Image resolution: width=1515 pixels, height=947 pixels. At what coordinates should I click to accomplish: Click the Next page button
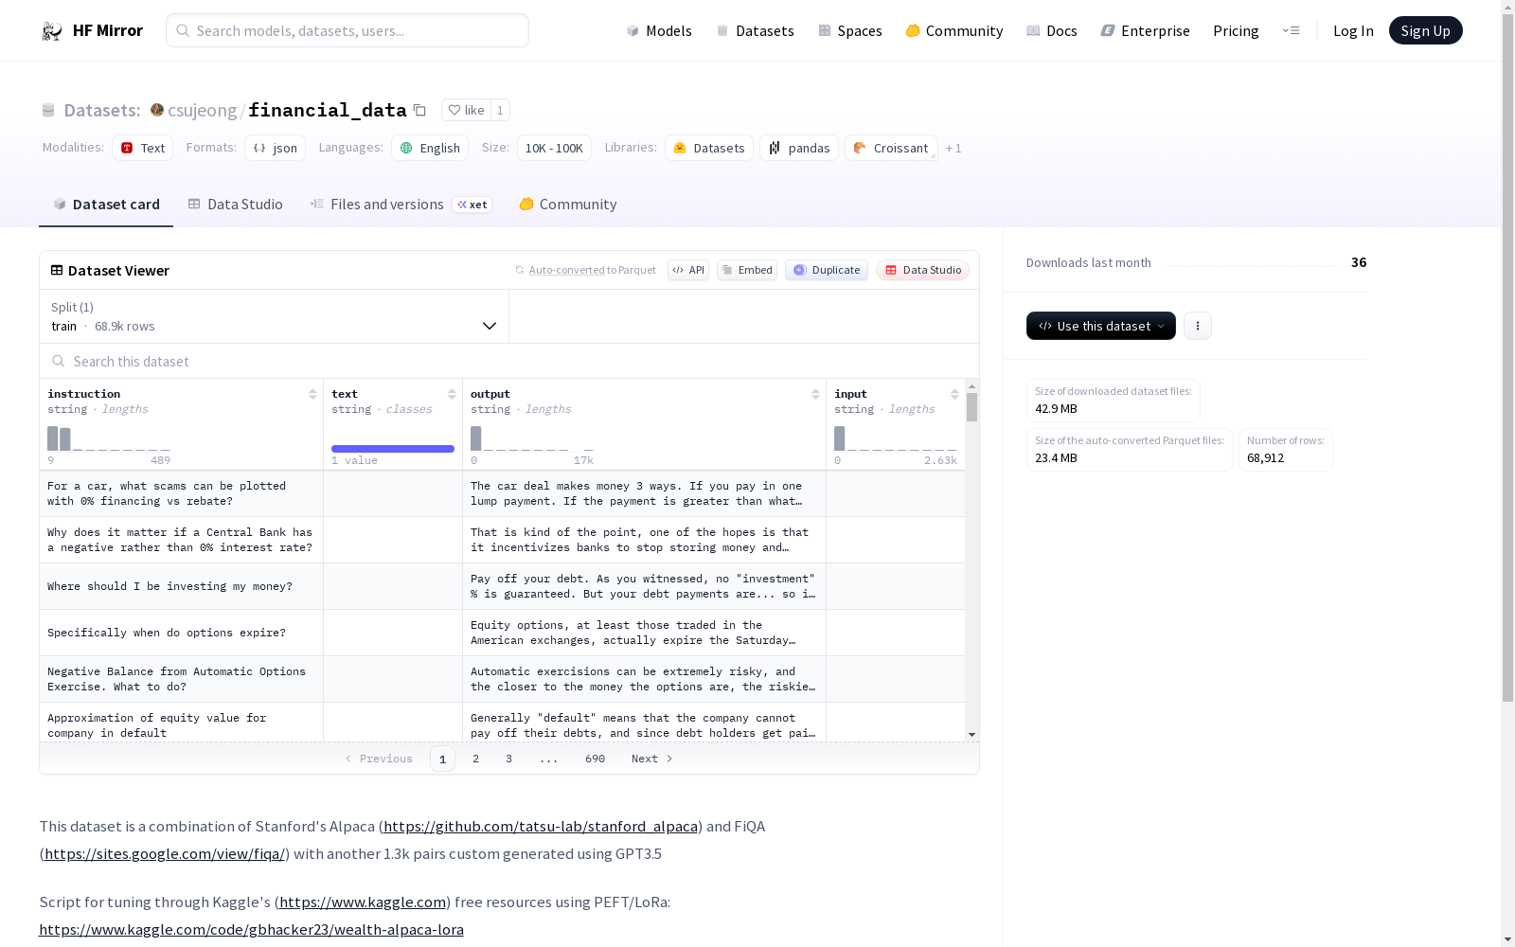coord(652,759)
